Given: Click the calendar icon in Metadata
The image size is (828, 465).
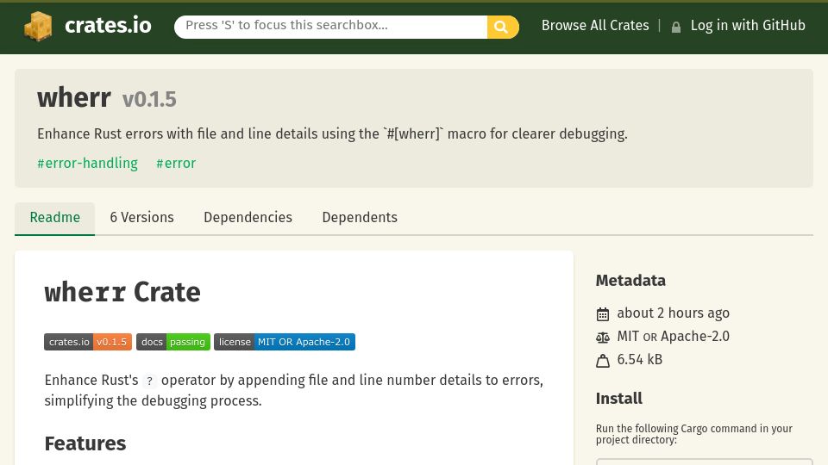Looking at the screenshot, I should (x=603, y=314).
